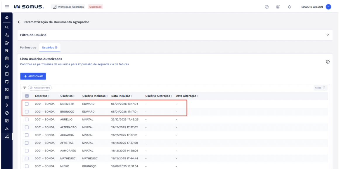Viewport: 339px width, 169px height.
Task: Open the search icon in sidebar
Action: click(x=6, y=27)
